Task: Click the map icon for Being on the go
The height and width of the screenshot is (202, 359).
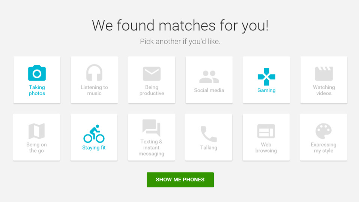Action: pyautogui.click(x=36, y=131)
